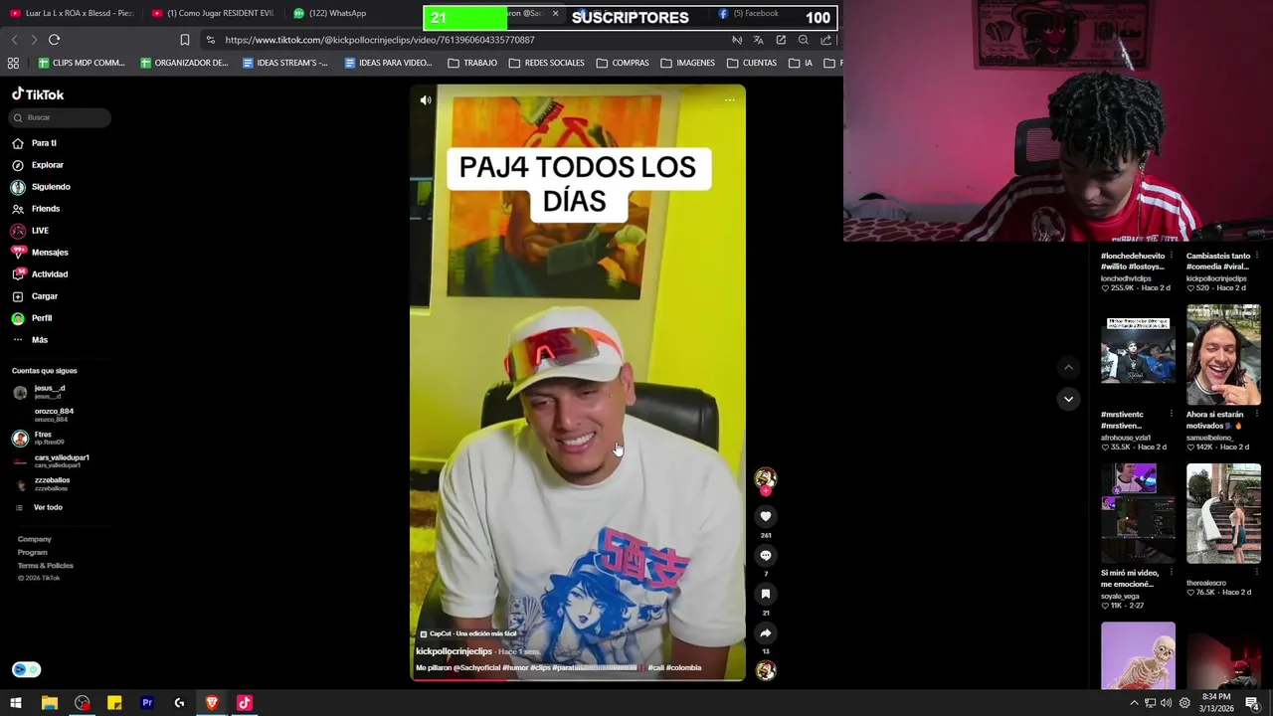
Task: Click the TikTok URL address bar
Action: click(379, 40)
